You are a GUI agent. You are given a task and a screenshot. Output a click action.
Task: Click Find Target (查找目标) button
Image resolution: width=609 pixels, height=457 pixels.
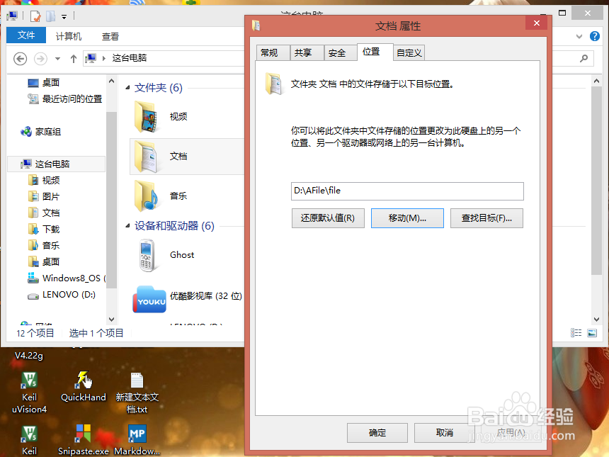coord(486,218)
